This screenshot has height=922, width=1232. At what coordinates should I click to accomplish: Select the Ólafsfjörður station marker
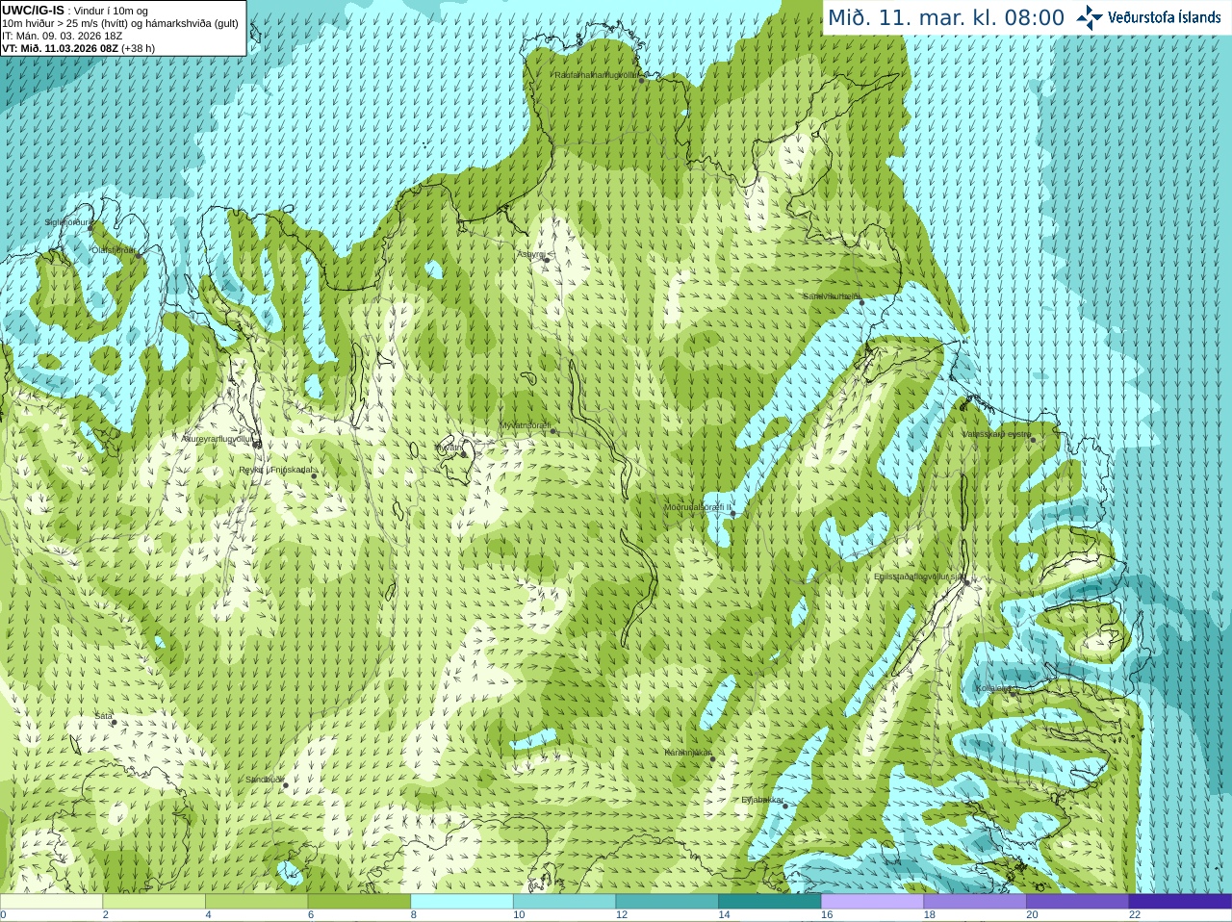click(137, 255)
